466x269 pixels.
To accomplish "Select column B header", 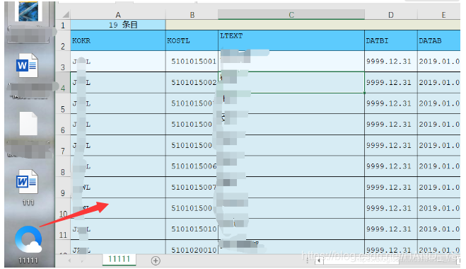I will point(192,15).
